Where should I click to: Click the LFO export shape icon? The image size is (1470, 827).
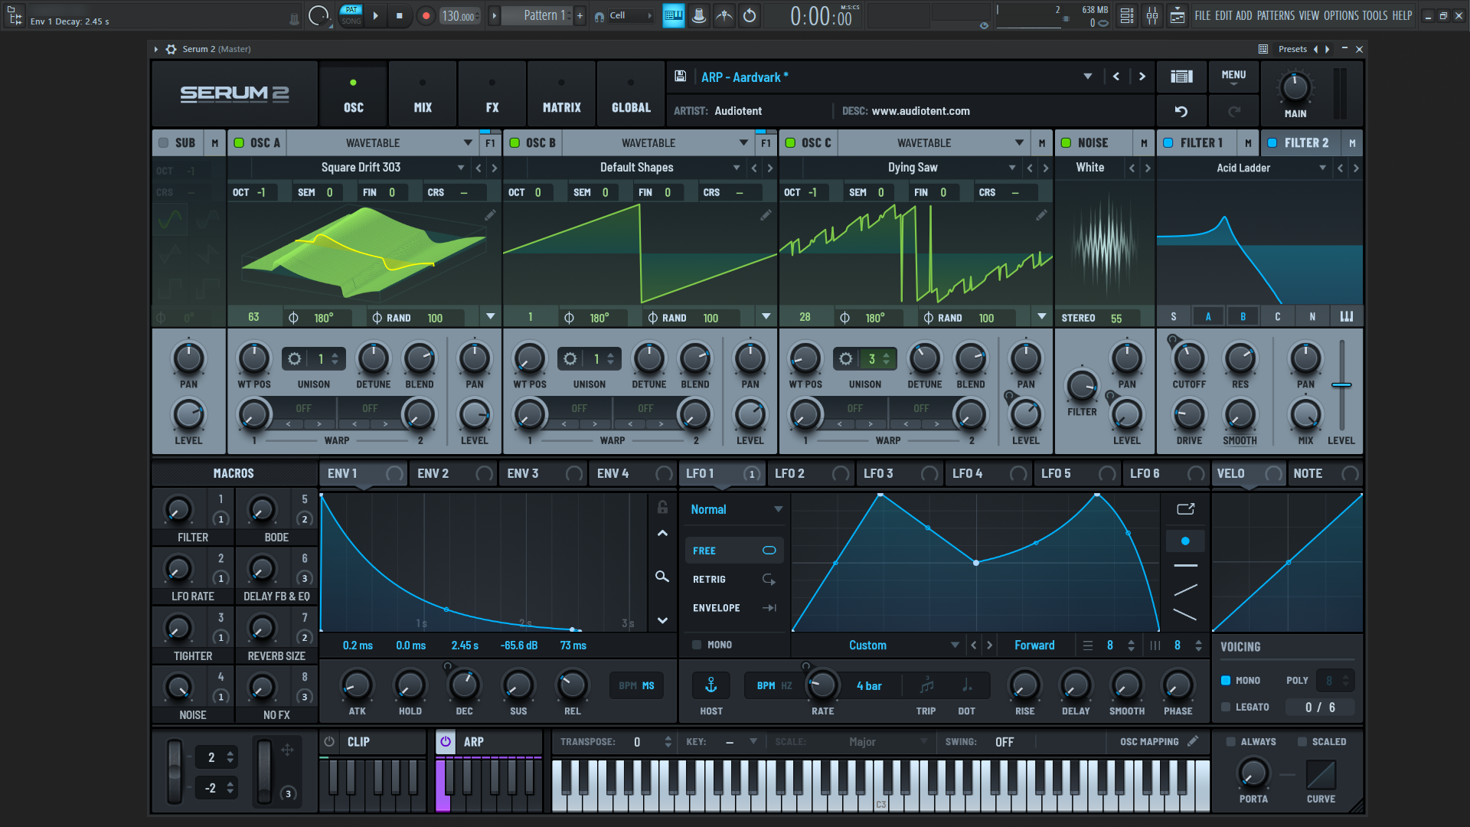(x=1186, y=509)
